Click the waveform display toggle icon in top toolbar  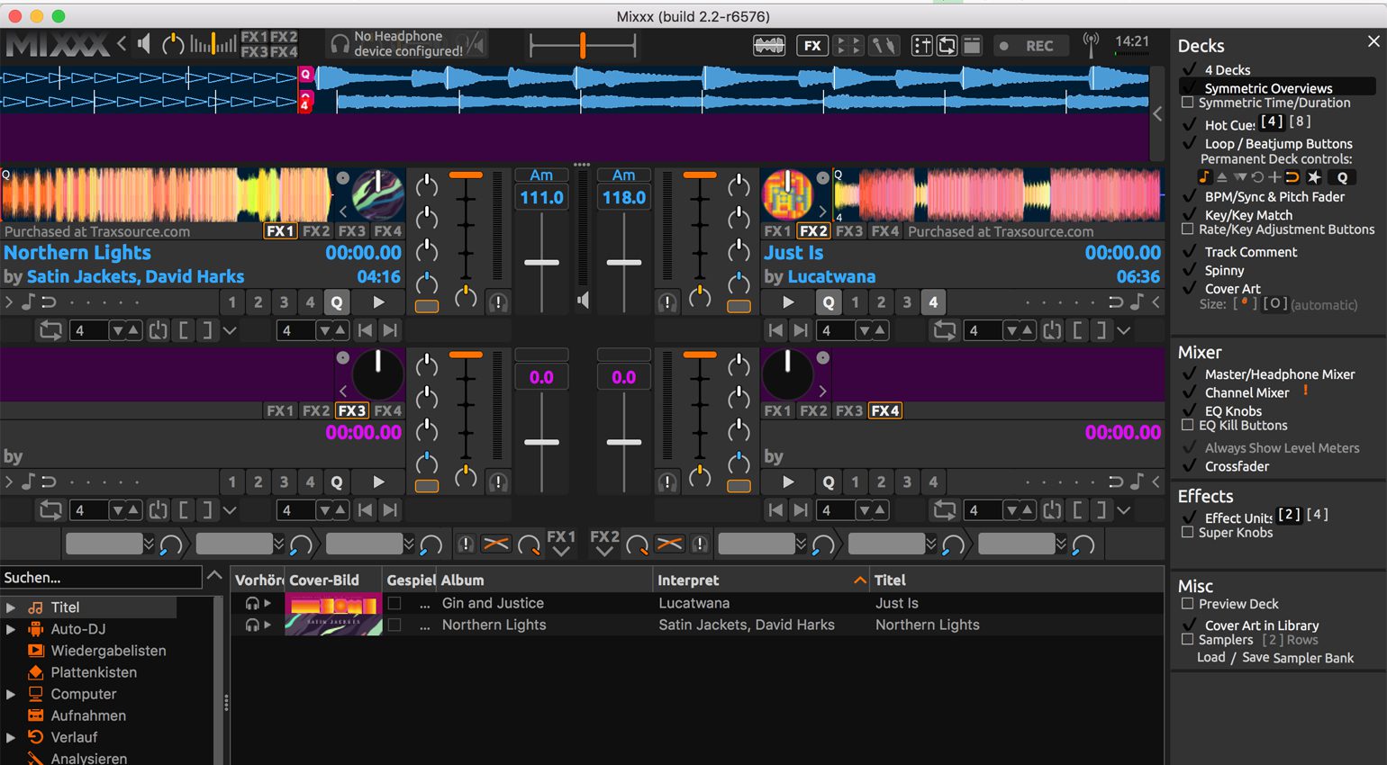pos(768,46)
